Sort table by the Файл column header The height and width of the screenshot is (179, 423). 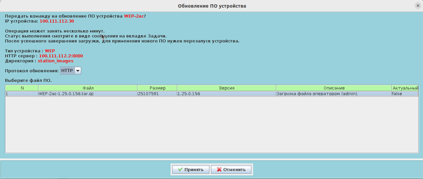[88, 88]
